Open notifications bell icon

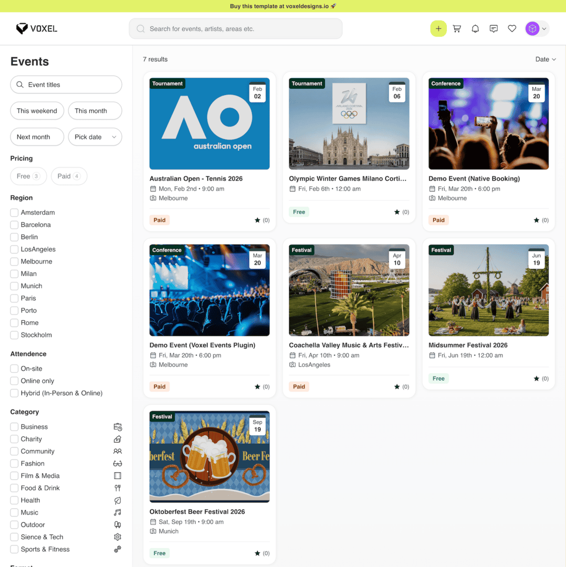[475, 29]
